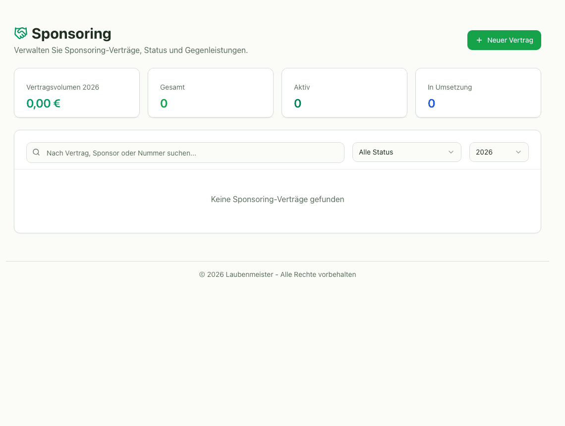Click the Verwalten Sie Sponsoring-Verträge subtitle
Image resolution: width=565 pixels, height=426 pixels.
(x=131, y=50)
